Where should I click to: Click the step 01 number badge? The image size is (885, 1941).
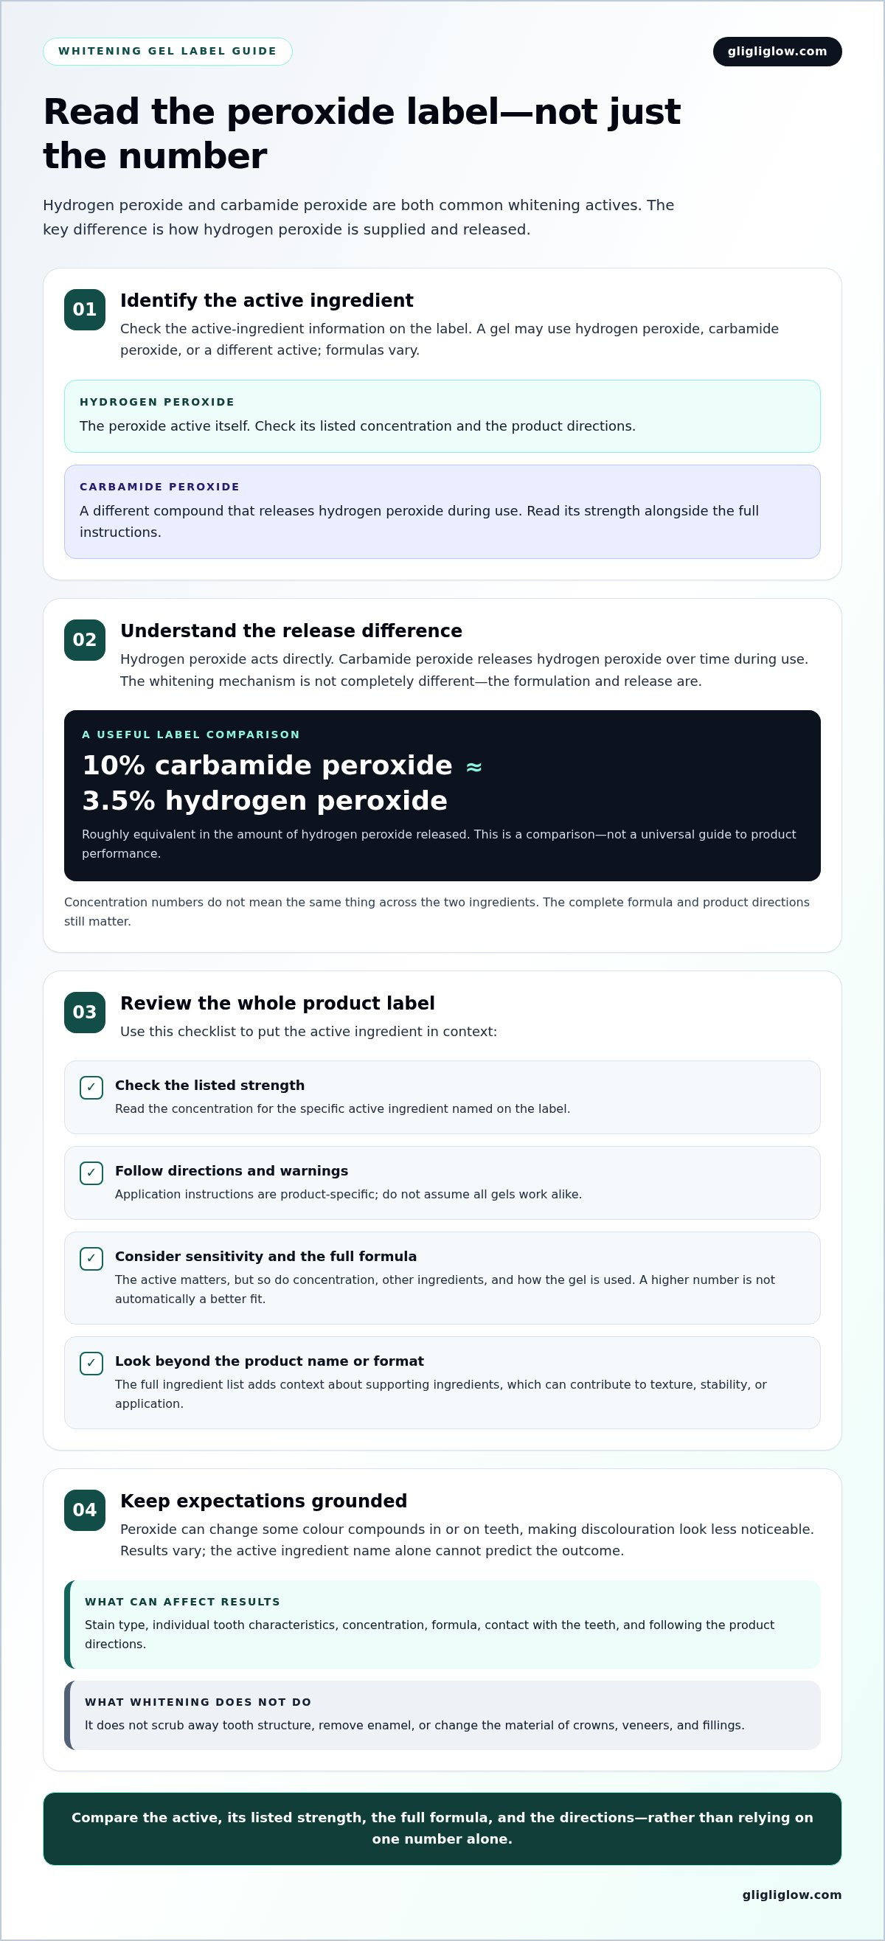pos(84,310)
